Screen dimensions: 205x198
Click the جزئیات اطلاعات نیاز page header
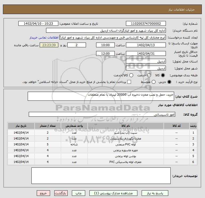[182, 10]
